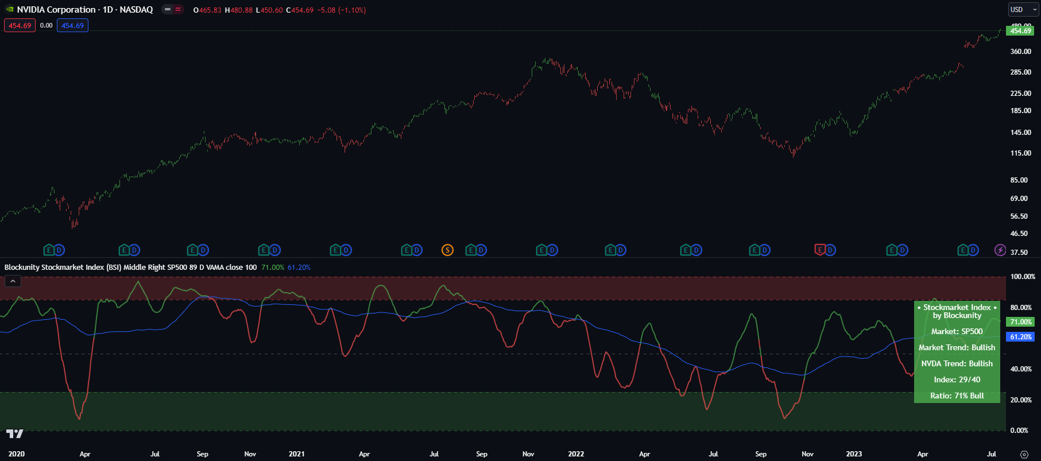Click the 2023 label on the time axis
The width and height of the screenshot is (1041, 461).
854,454
